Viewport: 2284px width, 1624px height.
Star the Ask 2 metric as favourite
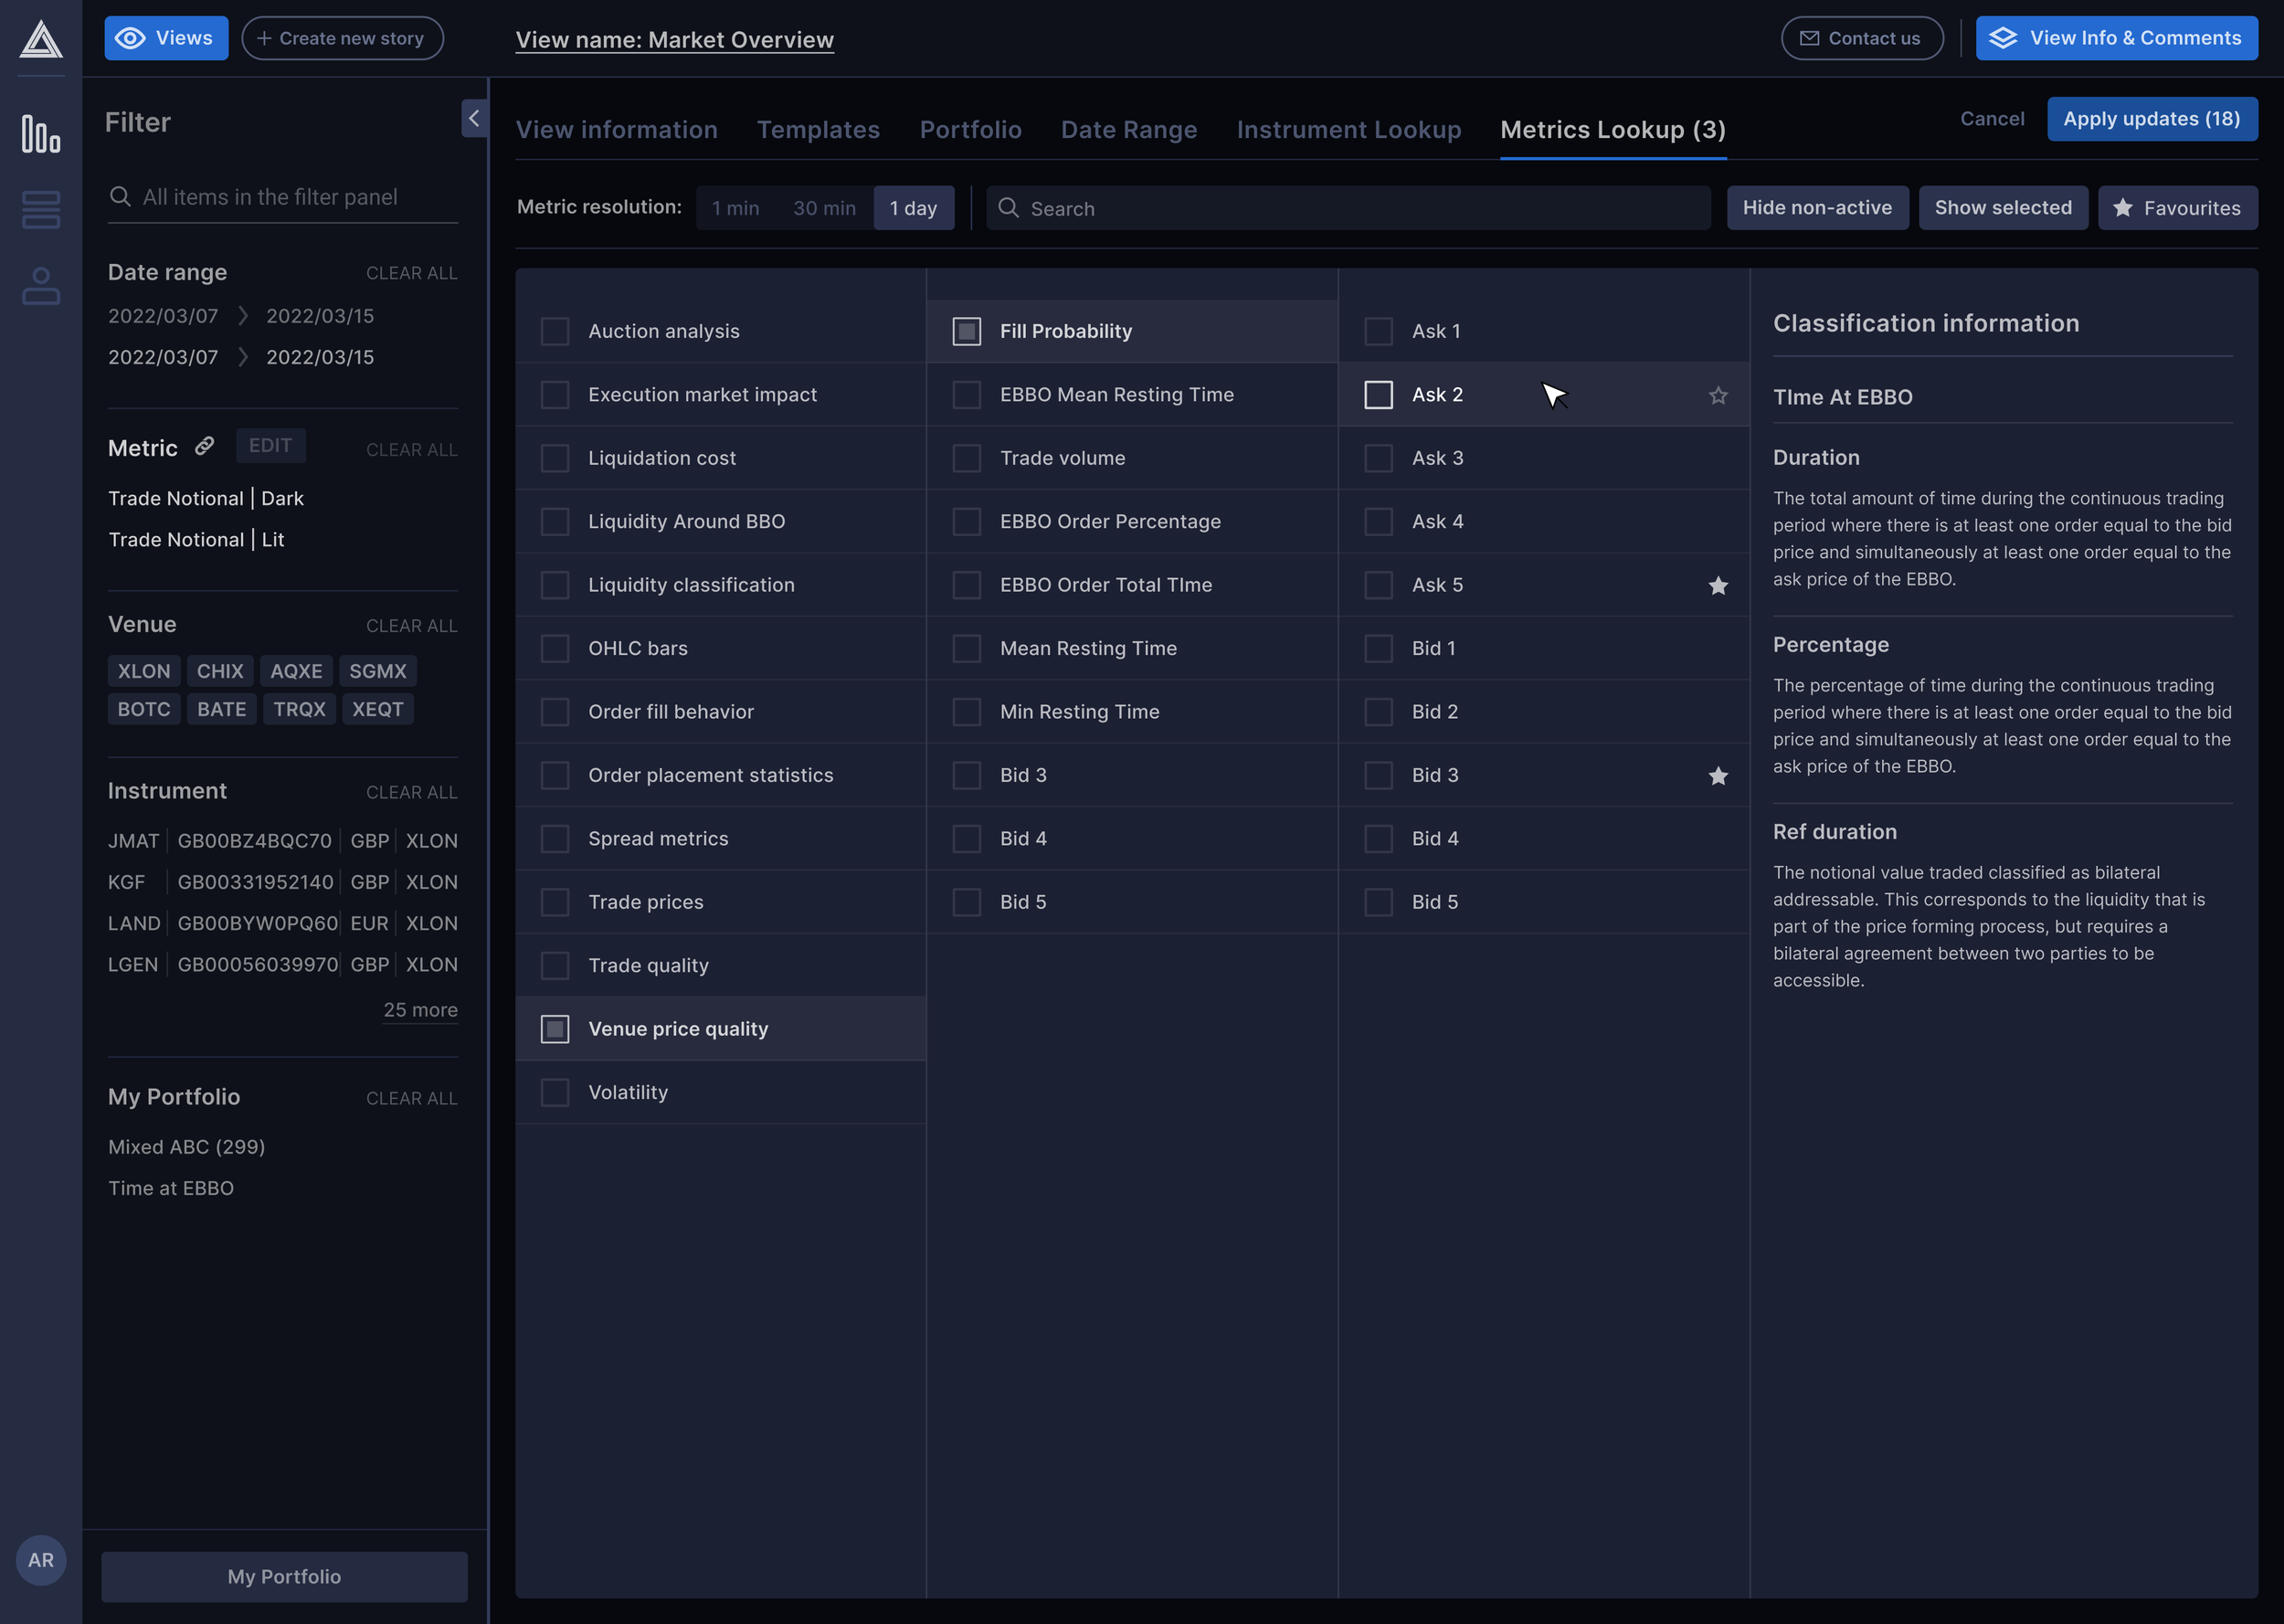pyautogui.click(x=1718, y=396)
